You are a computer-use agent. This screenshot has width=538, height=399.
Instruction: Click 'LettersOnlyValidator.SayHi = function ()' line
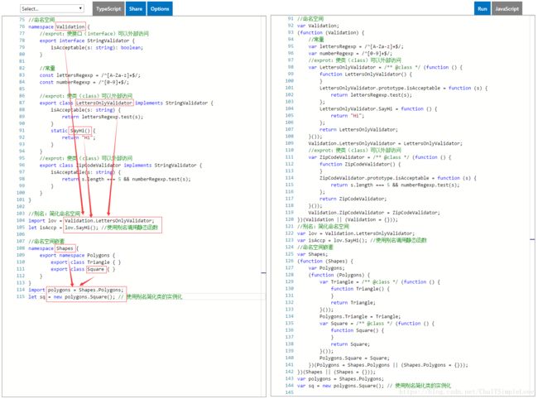pos(378,108)
